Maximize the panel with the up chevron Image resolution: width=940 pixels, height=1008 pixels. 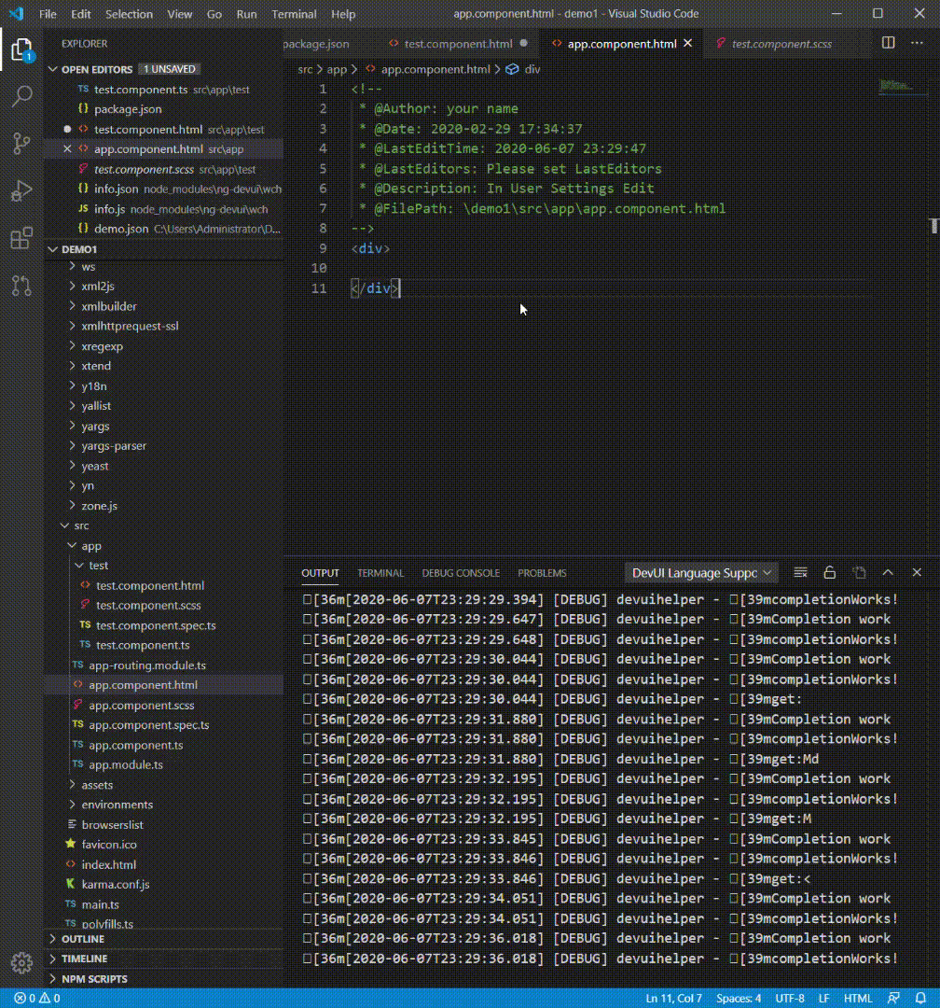(x=888, y=572)
